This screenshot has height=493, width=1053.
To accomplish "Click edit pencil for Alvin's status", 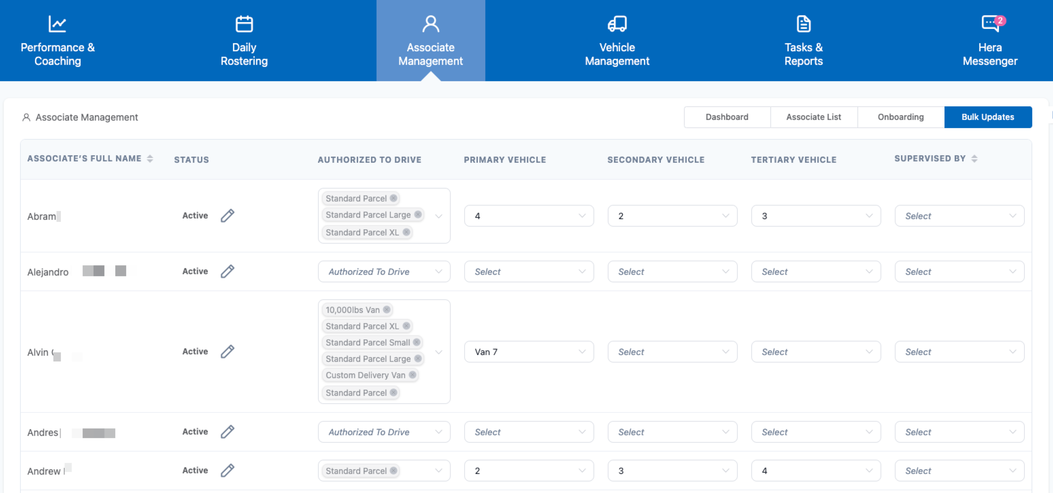I will (227, 352).
